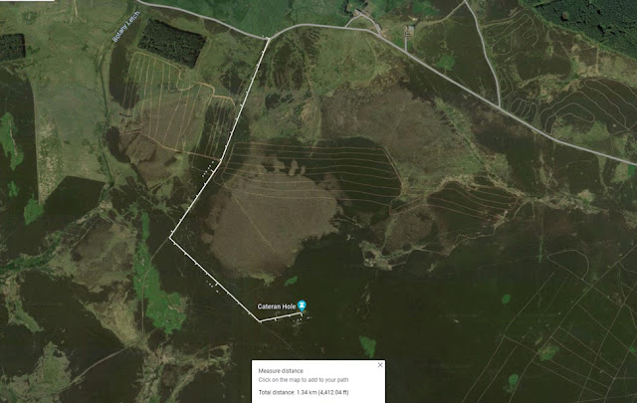Click the westernmost corner vertex of the white path
The height and width of the screenshot is (403, 637).
(170, 237)
